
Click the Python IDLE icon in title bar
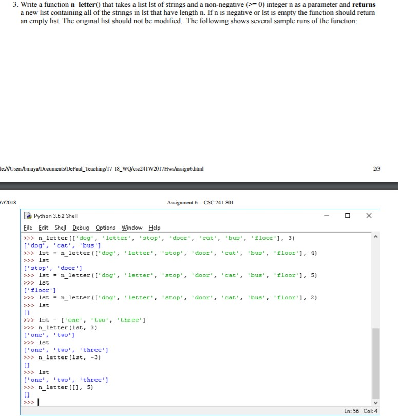[x=28, y=215]
